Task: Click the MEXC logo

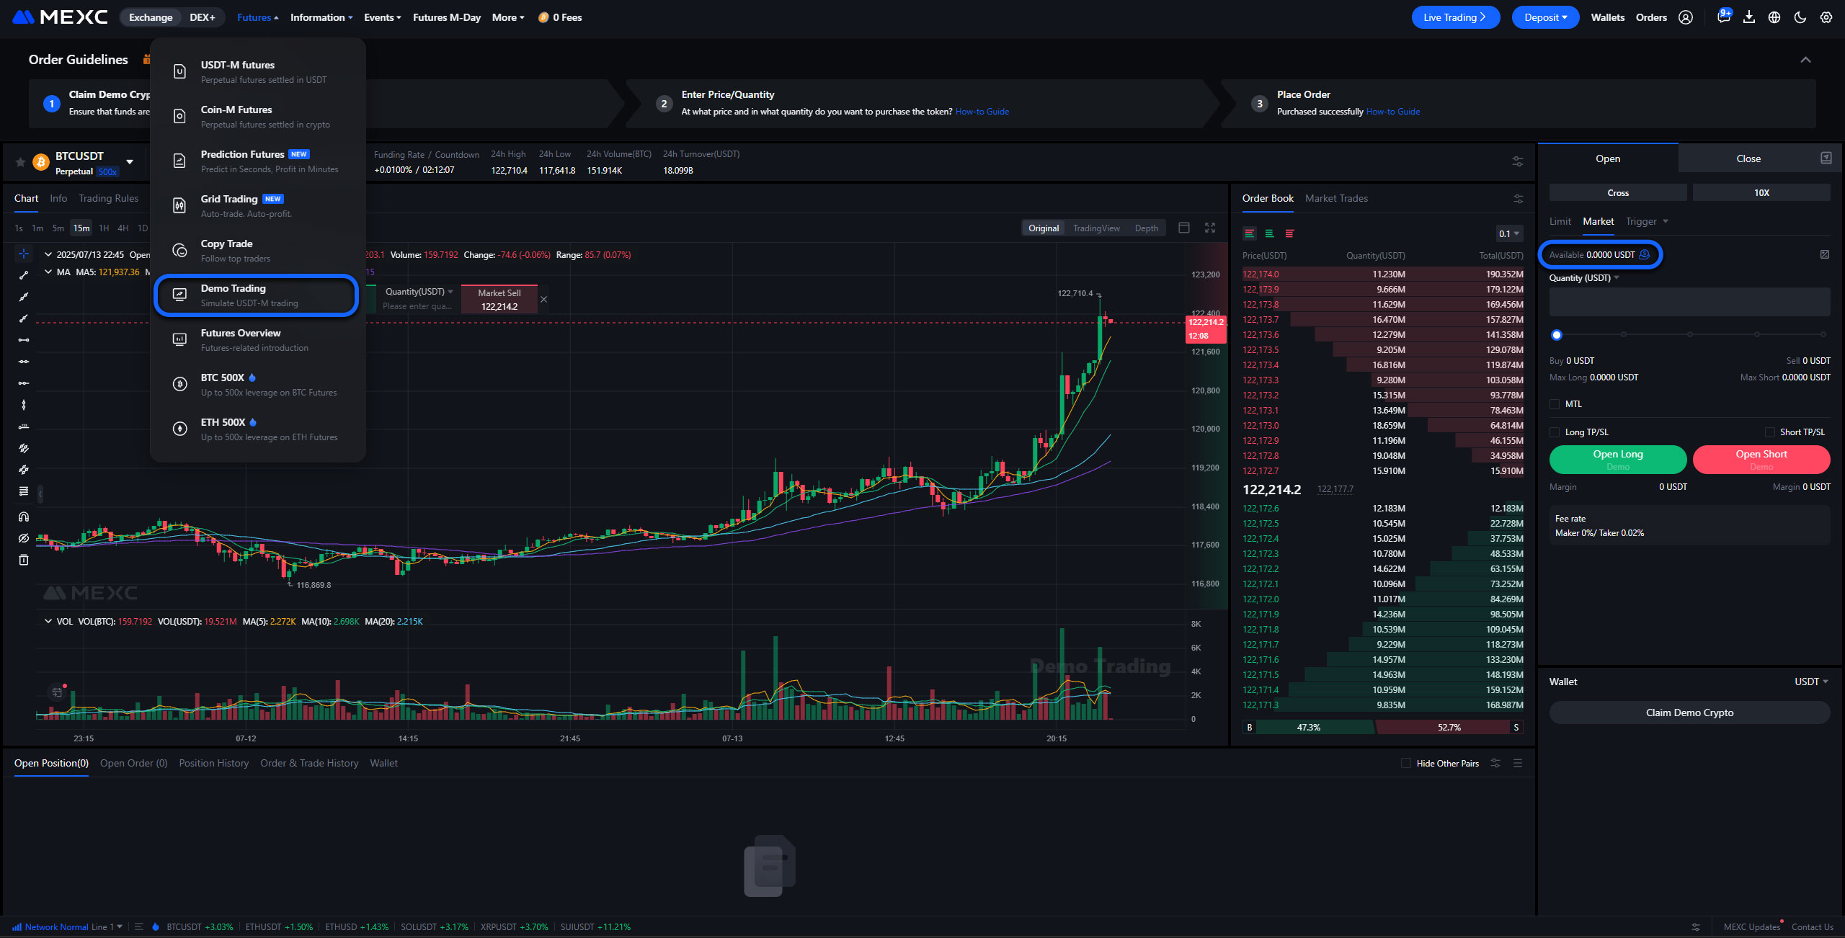Action: coord(61,17)
